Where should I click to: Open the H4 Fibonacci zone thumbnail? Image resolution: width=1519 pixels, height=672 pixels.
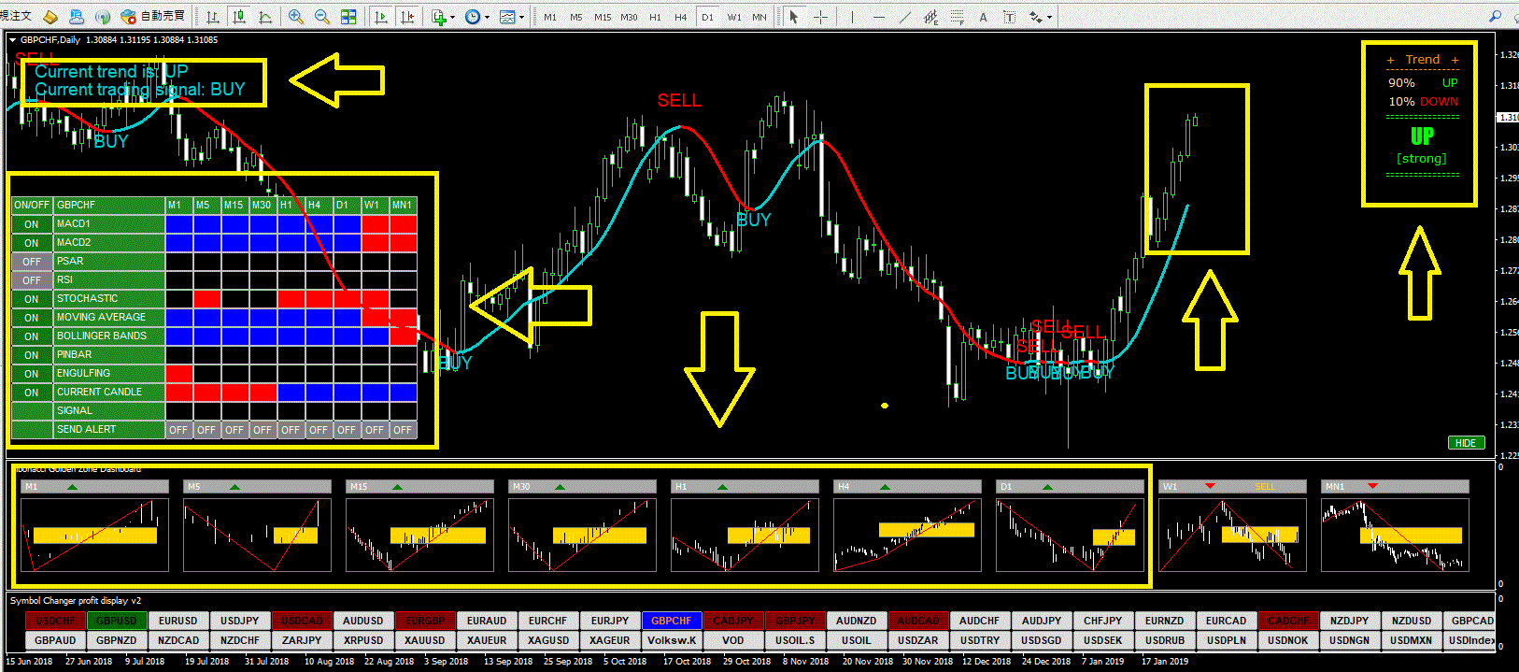(907, 534)
